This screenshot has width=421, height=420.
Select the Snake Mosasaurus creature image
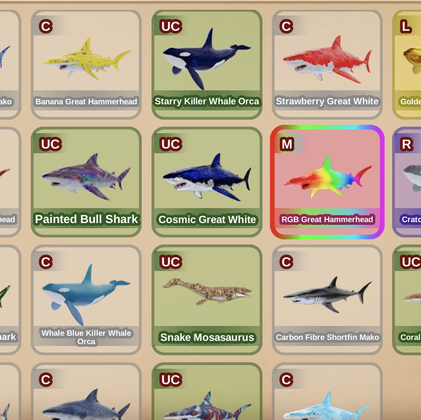coord(207,291)
